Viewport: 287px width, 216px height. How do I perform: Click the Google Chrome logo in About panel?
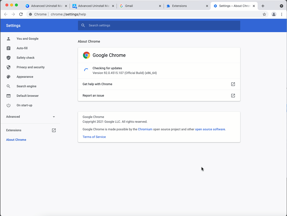(x=86, y=55)
